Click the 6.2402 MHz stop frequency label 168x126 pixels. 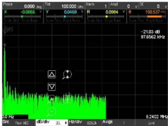[157, 117]
